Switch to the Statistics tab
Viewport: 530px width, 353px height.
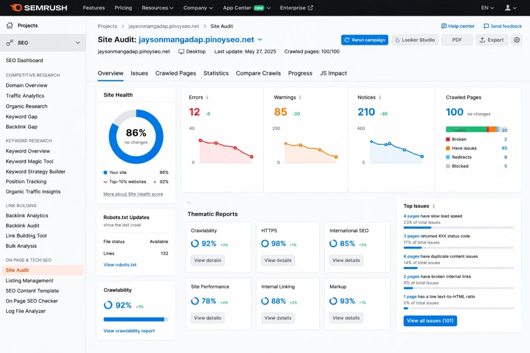click(x=216, y=73)
